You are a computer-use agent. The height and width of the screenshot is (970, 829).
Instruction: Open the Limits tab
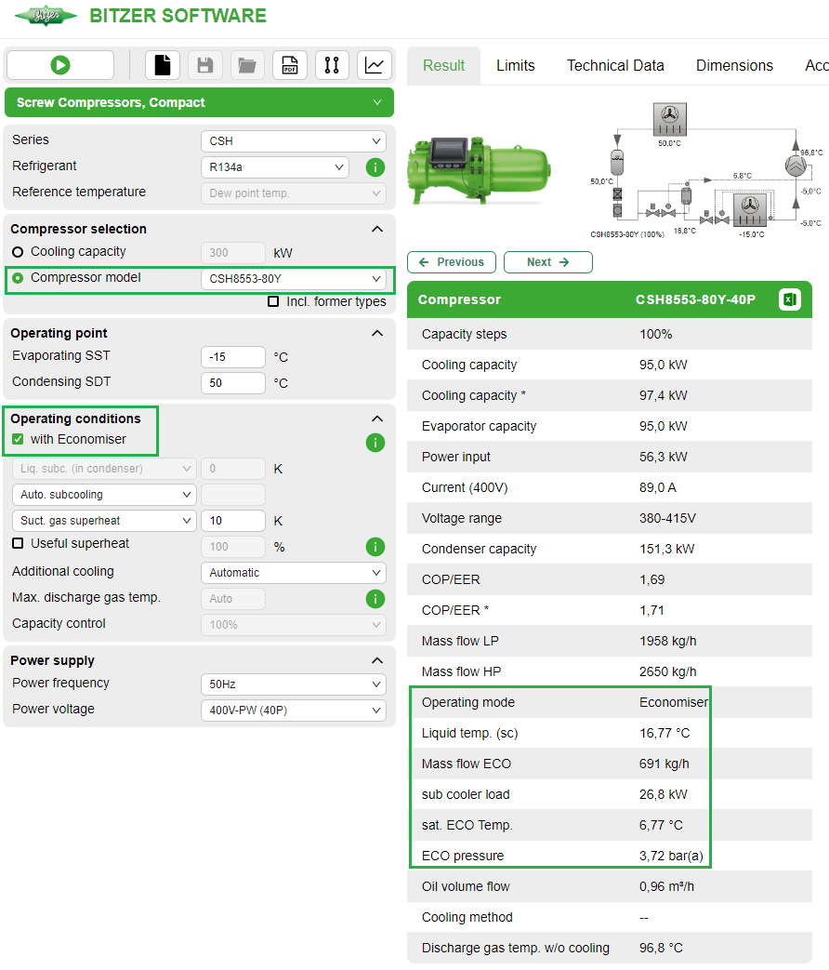tap(516, 65)
